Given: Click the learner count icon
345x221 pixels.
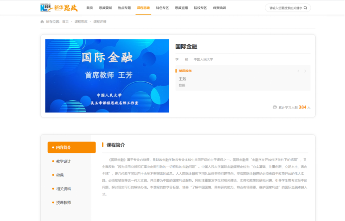Looking at the screenshot, I should point(275,107).
